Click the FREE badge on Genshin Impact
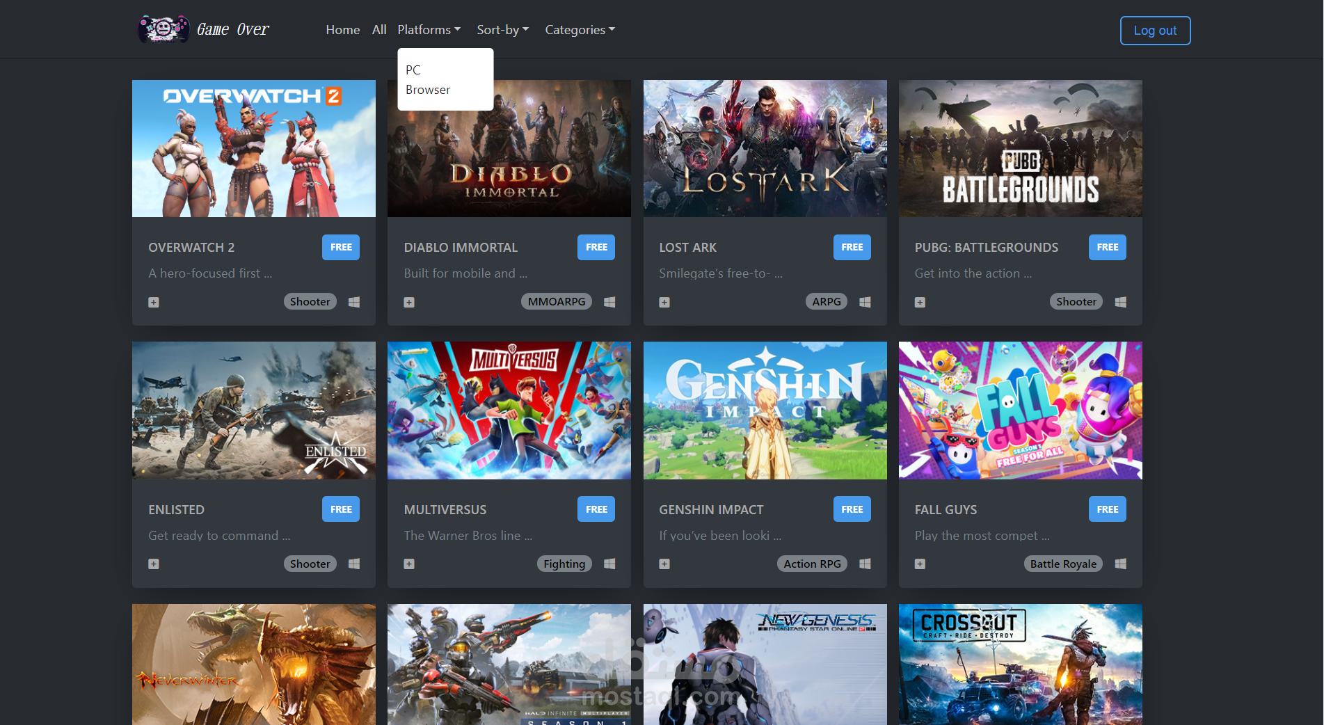The height and width of the screenshot is (725, 1324). tap(852, 509)
